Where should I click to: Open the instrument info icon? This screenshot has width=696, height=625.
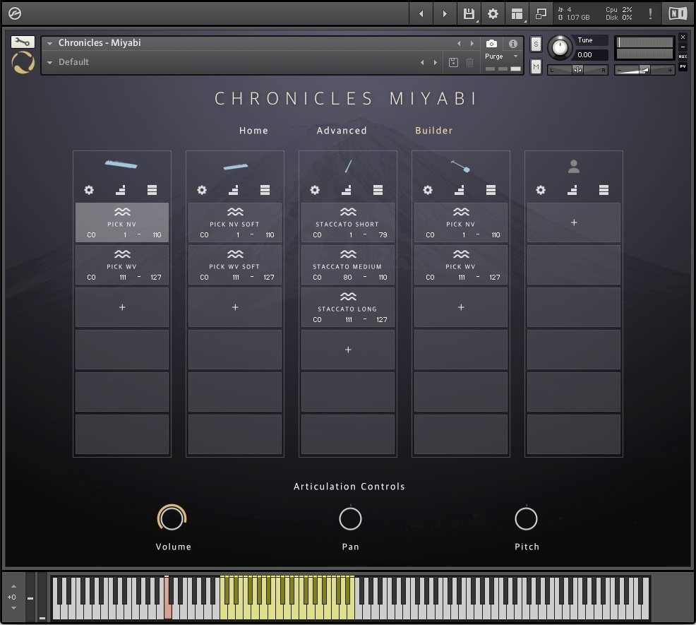[x=513, y=44]
